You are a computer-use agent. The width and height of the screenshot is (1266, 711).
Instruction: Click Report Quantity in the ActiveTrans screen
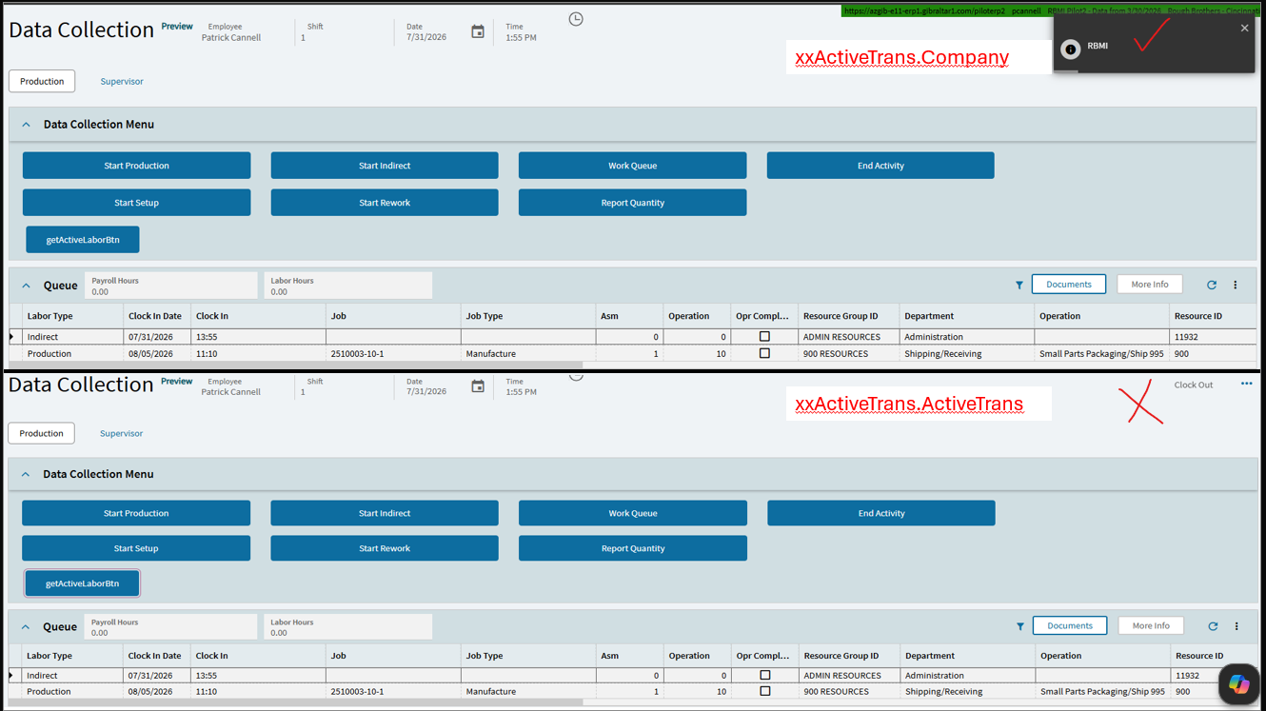(633, 548)
